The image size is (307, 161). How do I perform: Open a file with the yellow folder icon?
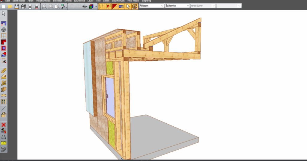pyautogui.click(x=10, y=6)
